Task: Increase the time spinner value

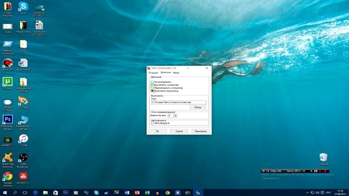Action: pos(176,115)
